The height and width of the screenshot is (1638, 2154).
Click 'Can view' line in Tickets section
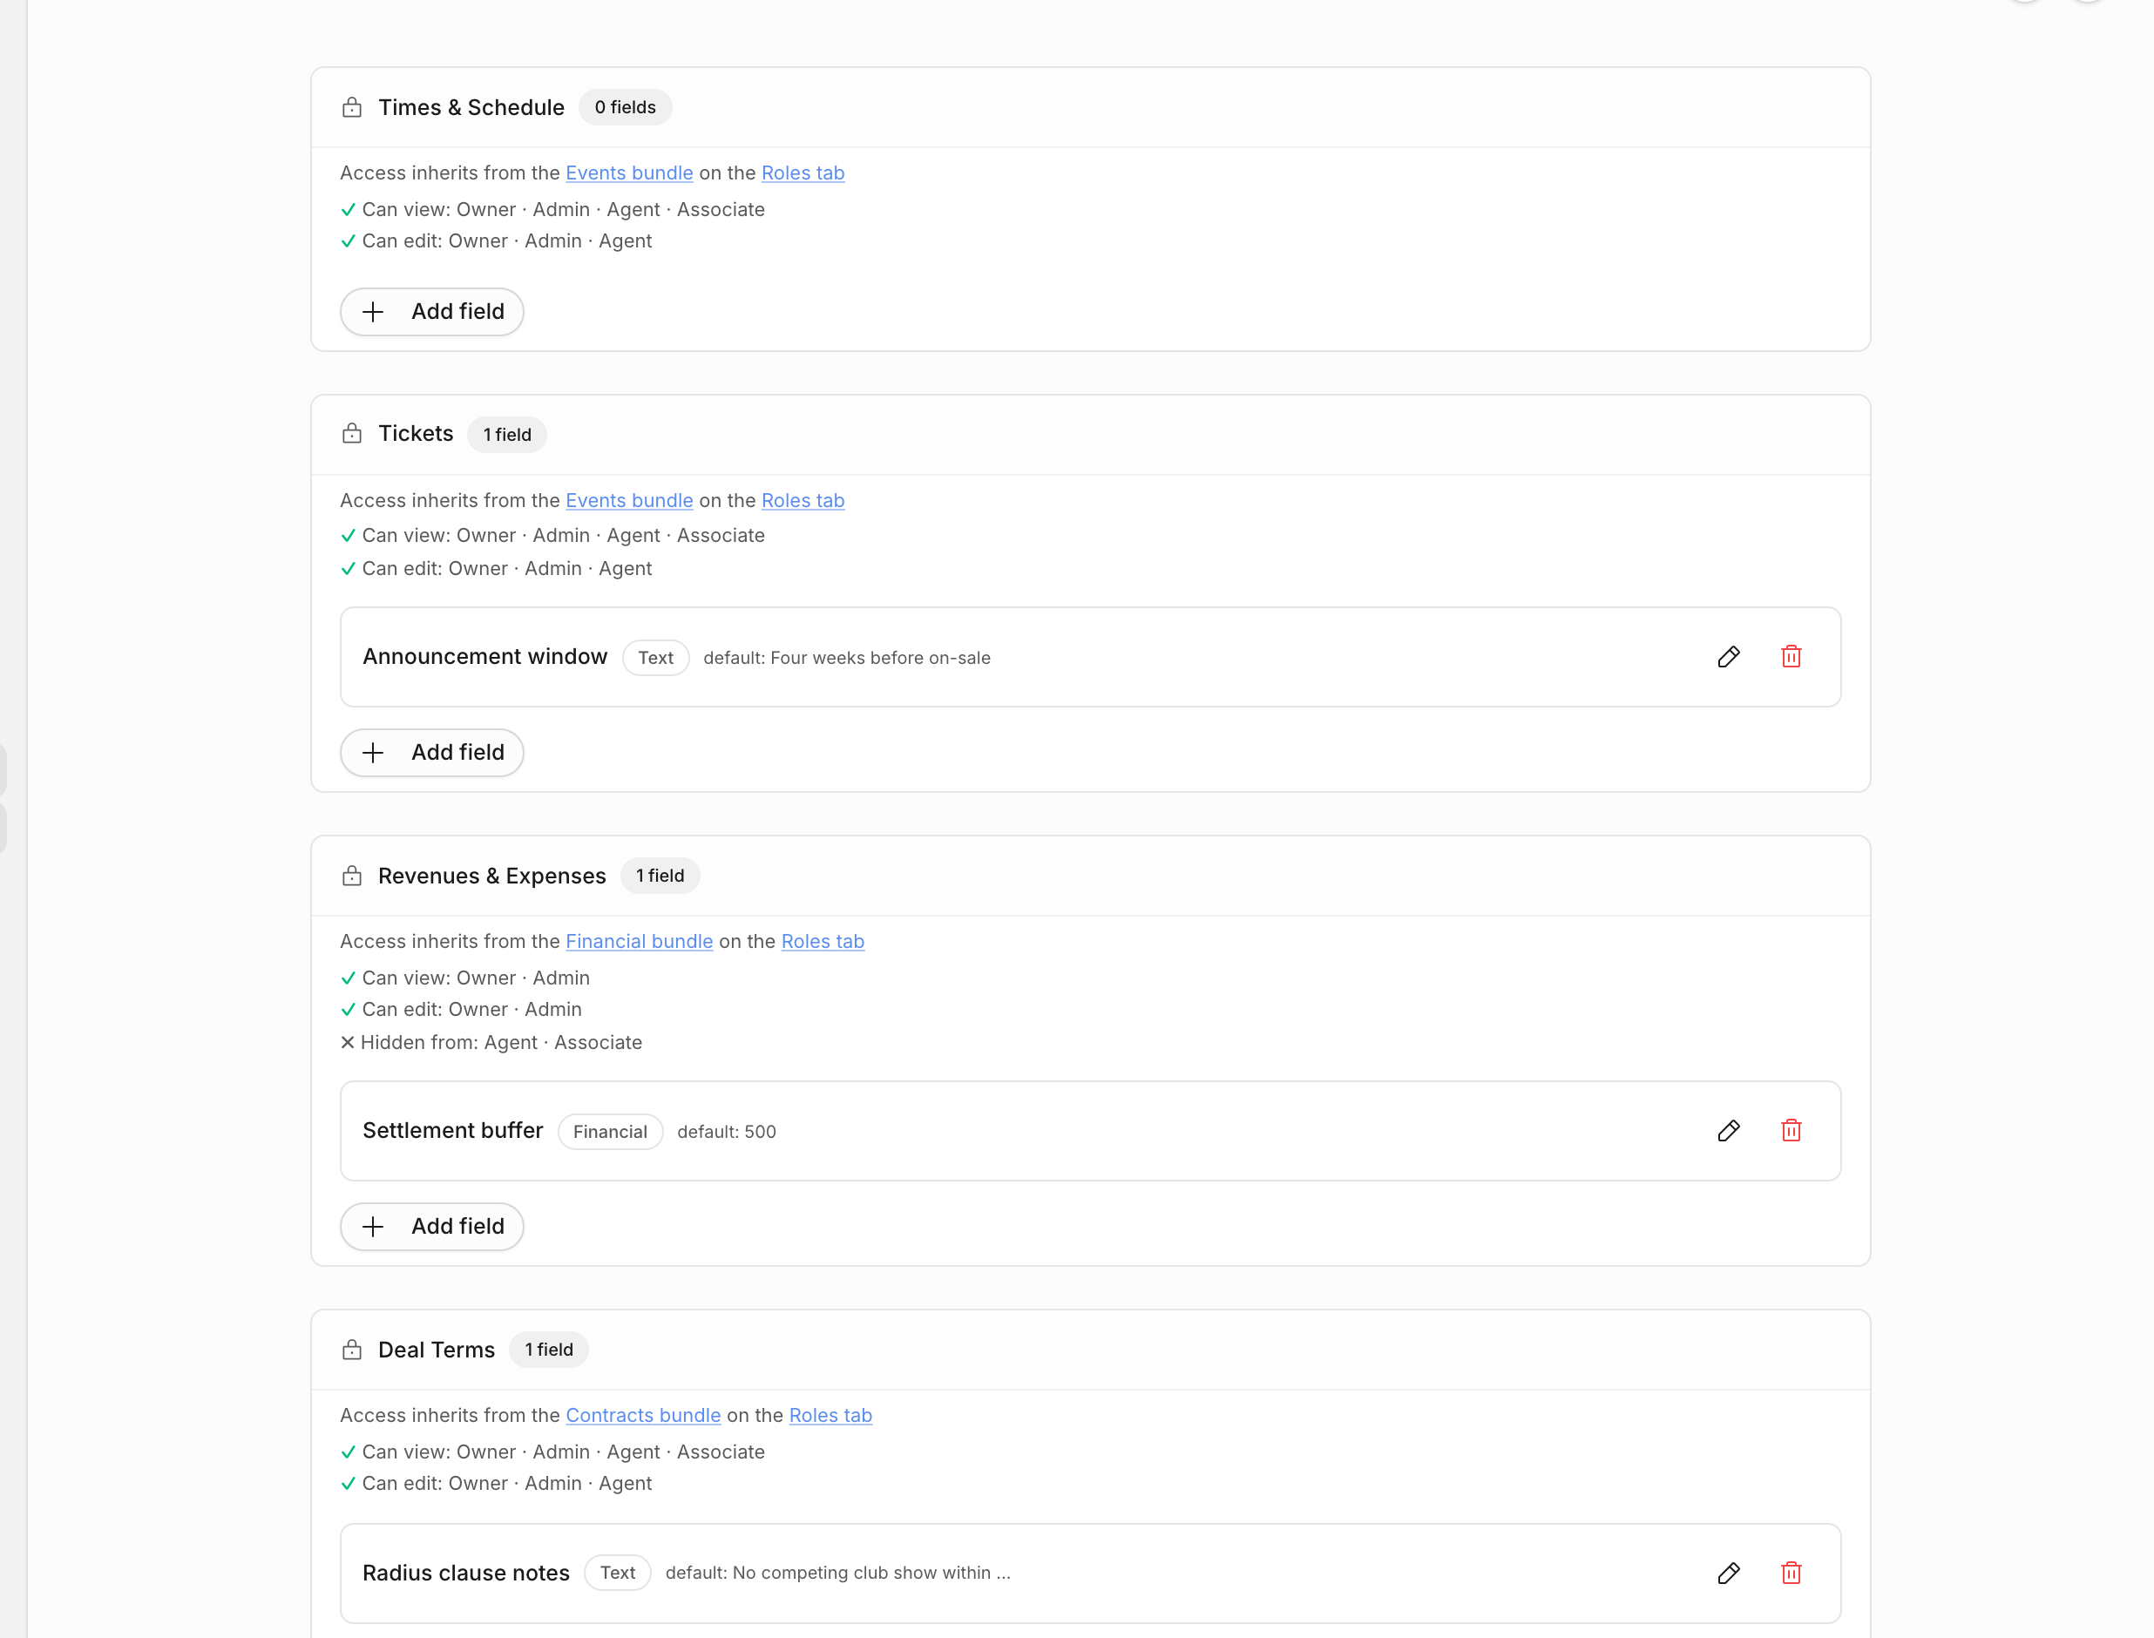coord(553,535)
